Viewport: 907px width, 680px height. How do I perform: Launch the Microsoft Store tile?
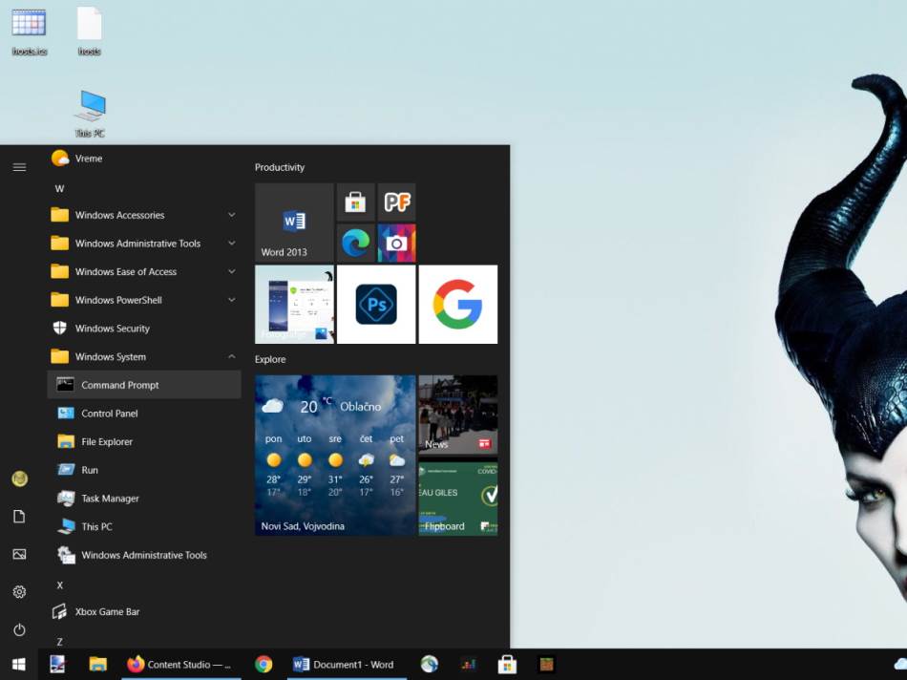pyautogui.click(x=355, y=202)
